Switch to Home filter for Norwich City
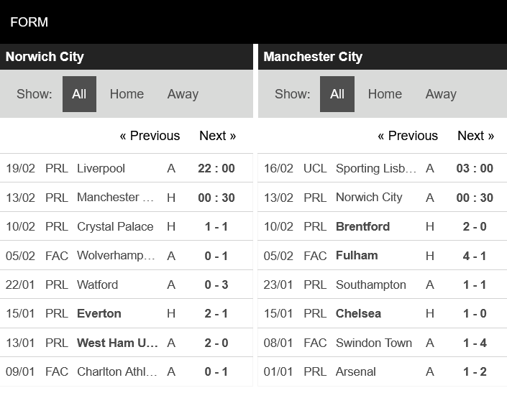Viewport: 507px width, 393px height. (x=127, y=94)
